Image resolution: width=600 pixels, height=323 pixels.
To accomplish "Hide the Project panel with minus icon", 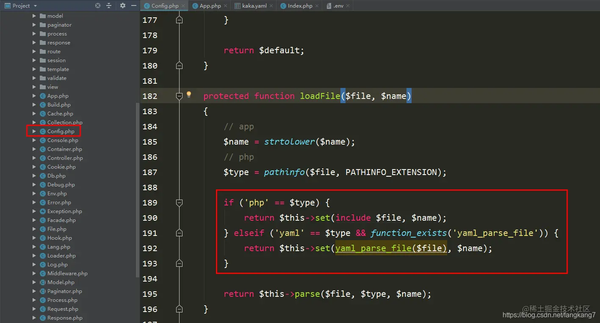I will pyautogui.click(x=134, y=5).
